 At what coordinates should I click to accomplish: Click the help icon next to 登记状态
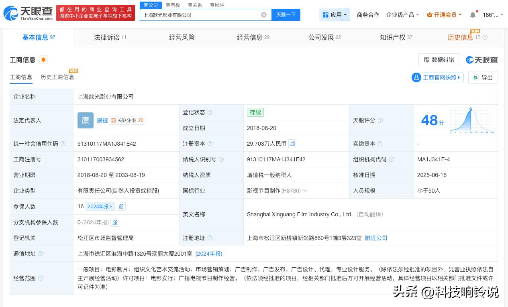pyautogui.click(x=210, y=112)
